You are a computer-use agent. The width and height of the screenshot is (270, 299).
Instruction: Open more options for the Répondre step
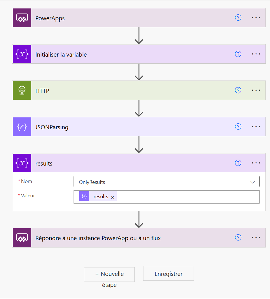256,238
